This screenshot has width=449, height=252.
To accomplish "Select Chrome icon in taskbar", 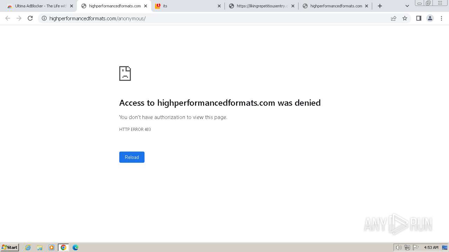I will point(63,247).
